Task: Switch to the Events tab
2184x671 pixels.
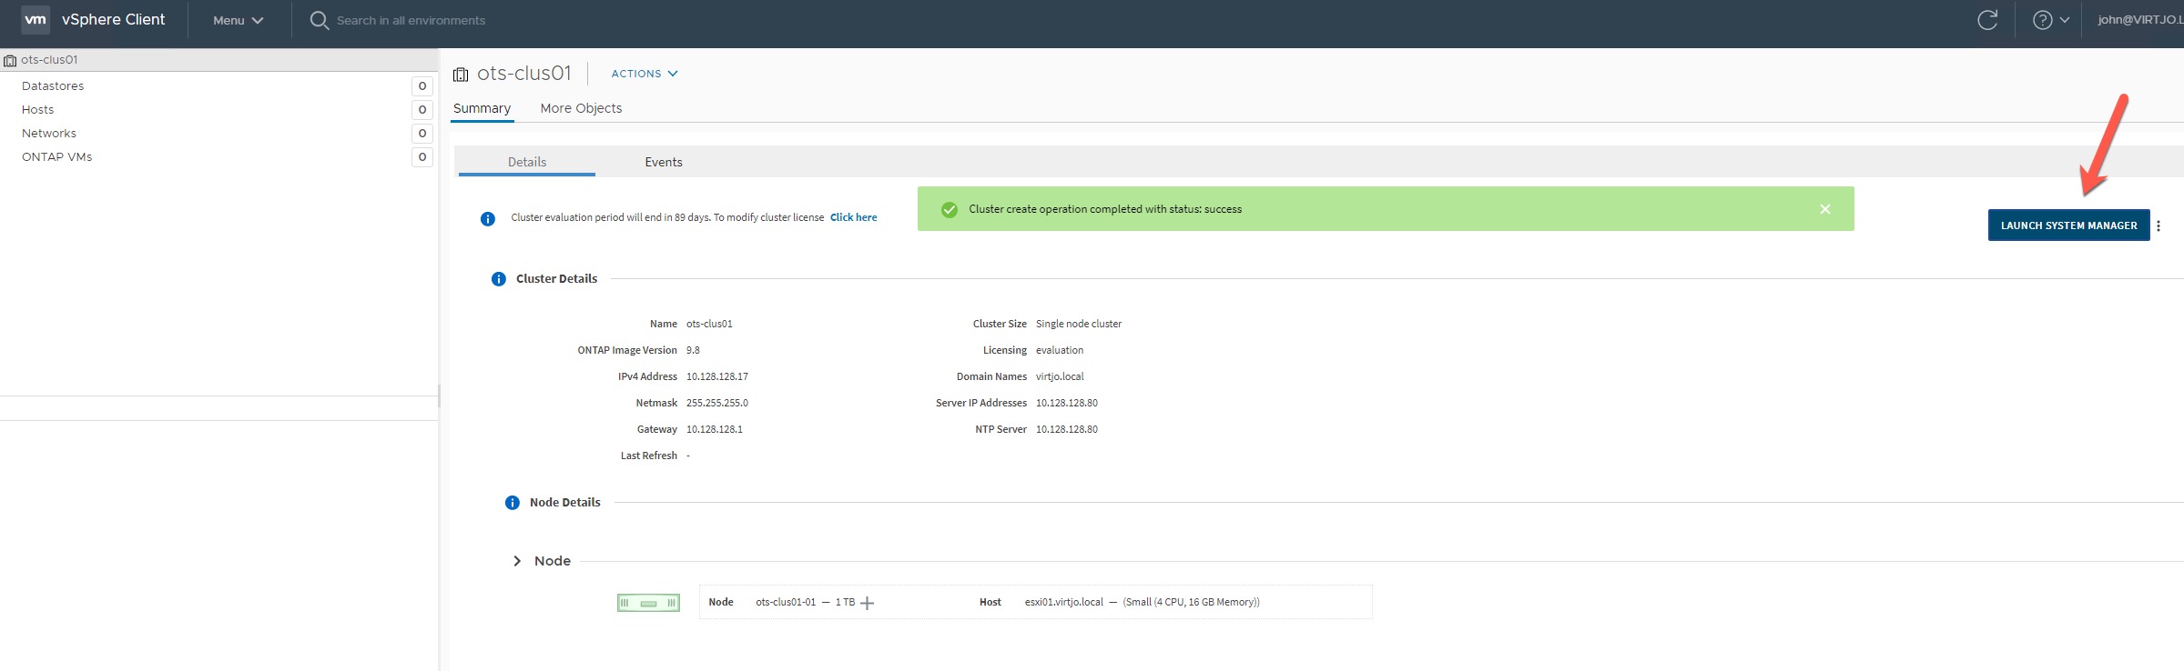Action: pos(663,162)
